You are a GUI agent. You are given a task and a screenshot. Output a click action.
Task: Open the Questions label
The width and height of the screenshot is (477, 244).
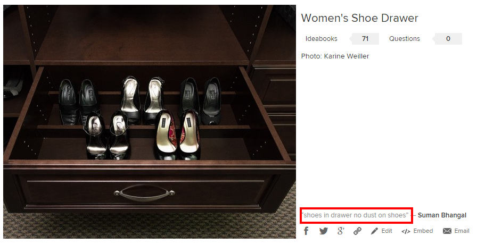(x=405, y=39)
